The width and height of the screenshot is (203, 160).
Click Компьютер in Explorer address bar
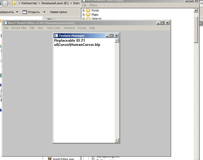pyautogui.click(x=29, y=3)
